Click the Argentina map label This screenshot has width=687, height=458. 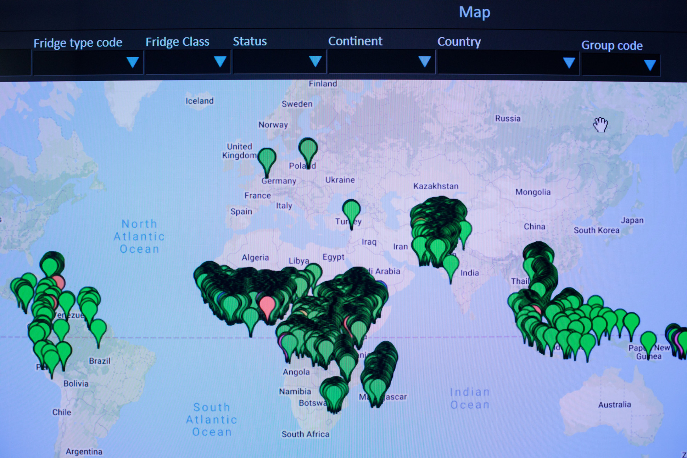[x=84, y=452]
